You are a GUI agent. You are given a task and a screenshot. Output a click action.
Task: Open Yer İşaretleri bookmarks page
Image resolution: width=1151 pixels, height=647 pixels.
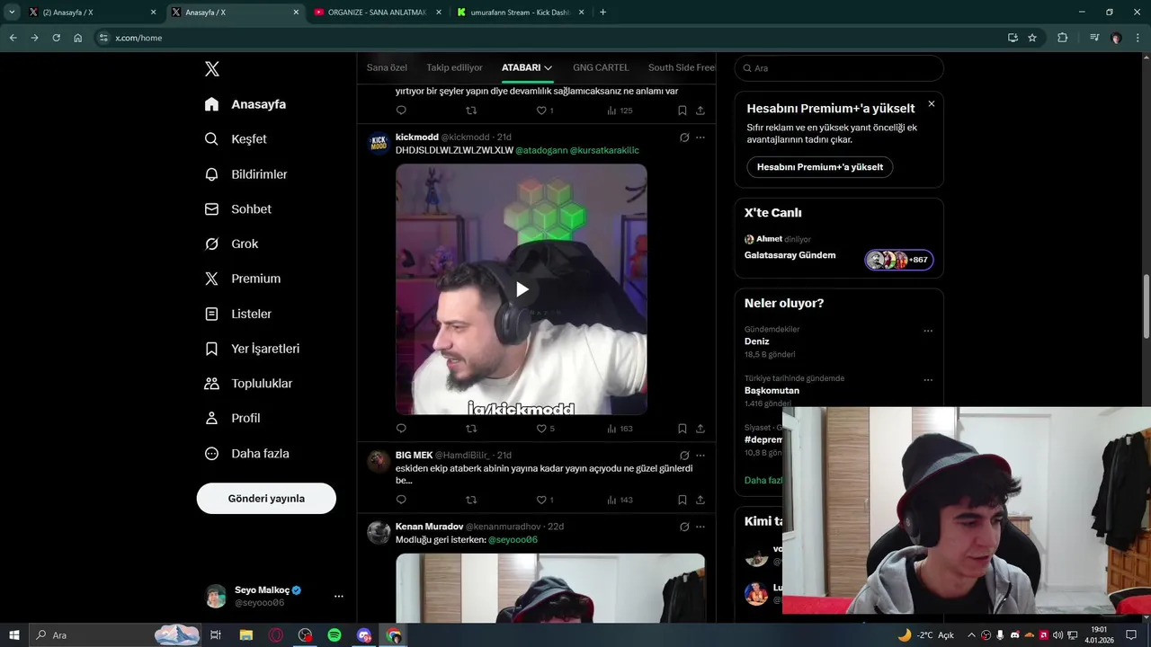tap(252, 349)
